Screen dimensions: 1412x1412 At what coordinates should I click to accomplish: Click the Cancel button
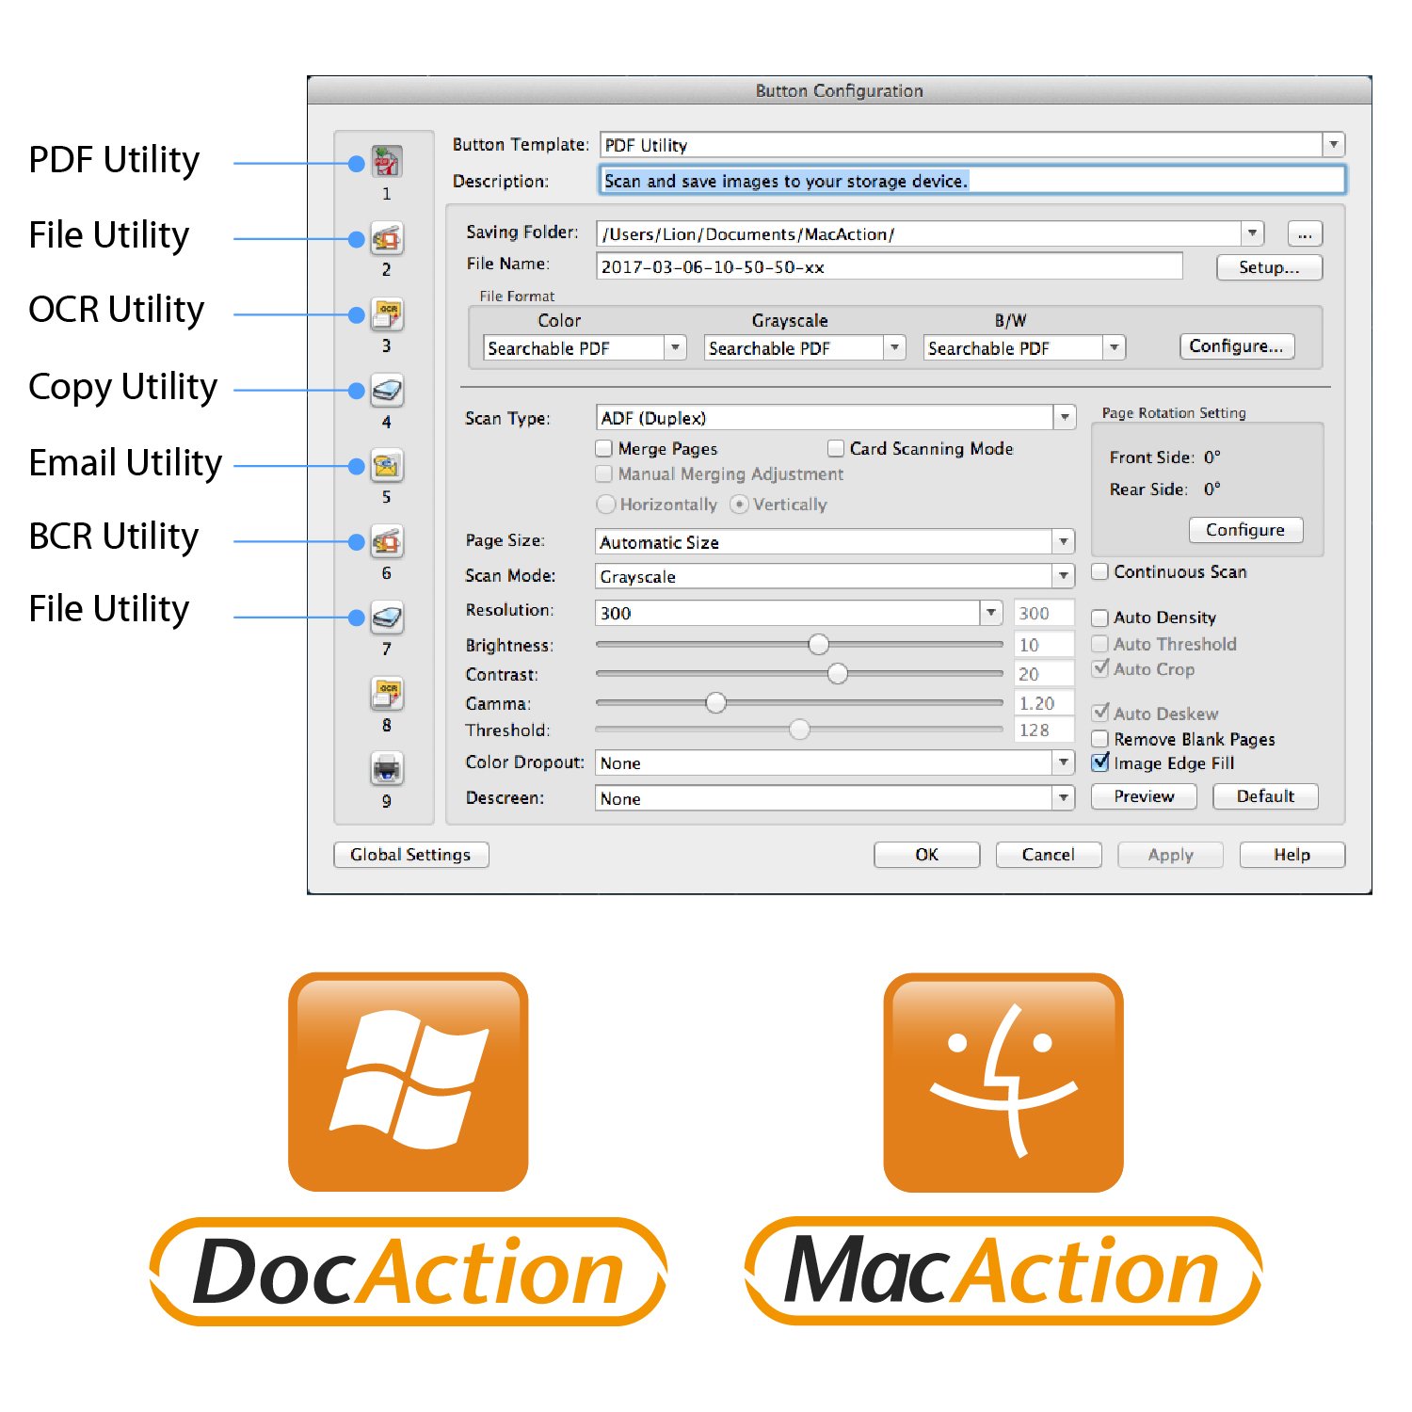1049,855
